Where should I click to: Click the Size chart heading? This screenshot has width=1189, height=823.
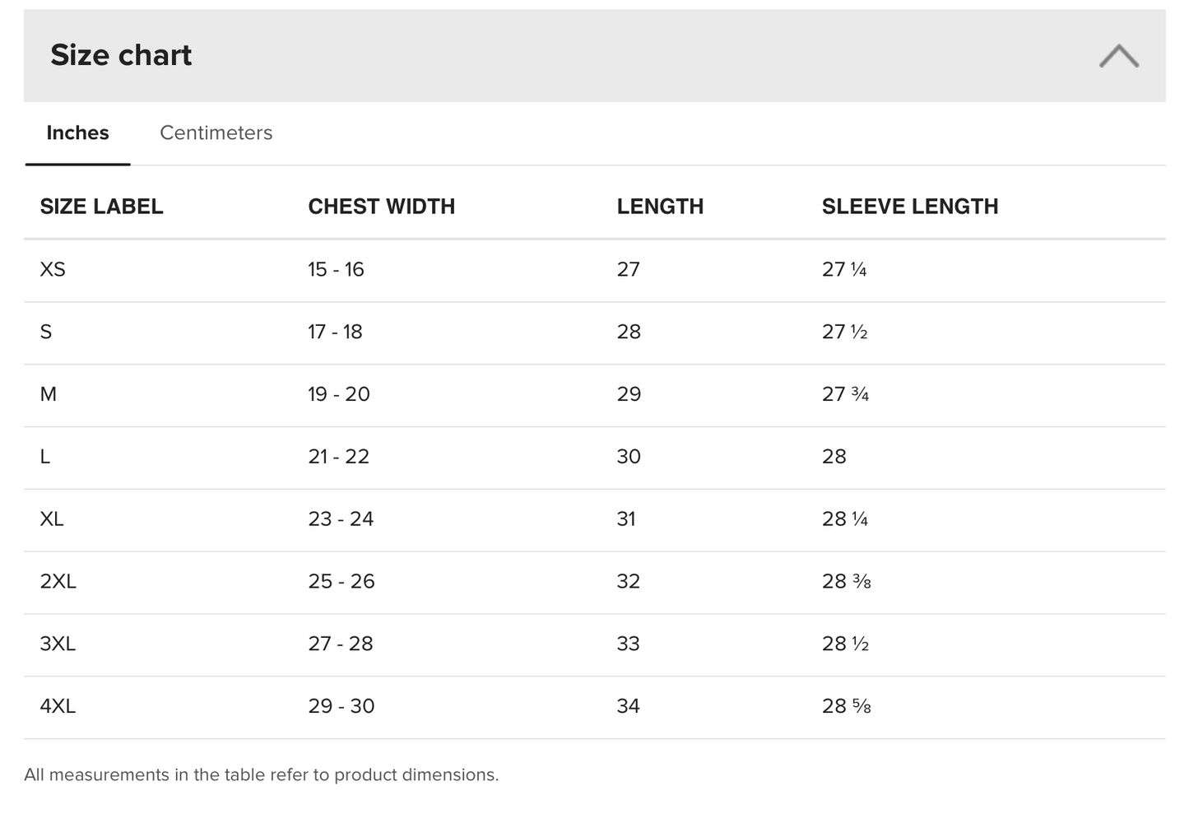click(121, 55)
